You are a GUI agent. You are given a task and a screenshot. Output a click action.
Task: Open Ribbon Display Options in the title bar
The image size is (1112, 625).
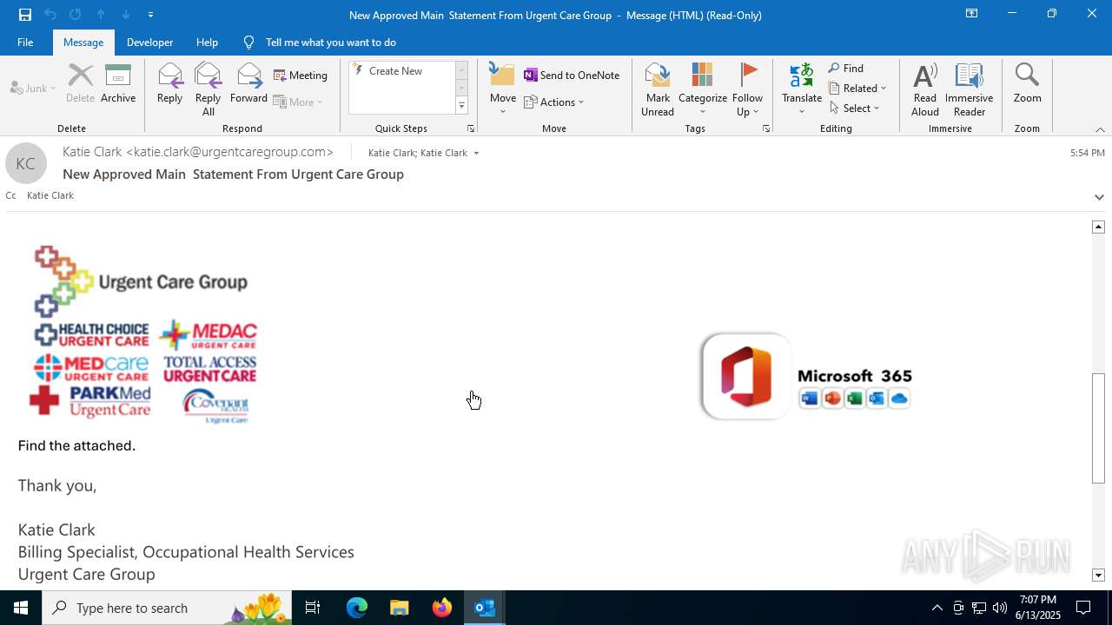tap(972, 14)
